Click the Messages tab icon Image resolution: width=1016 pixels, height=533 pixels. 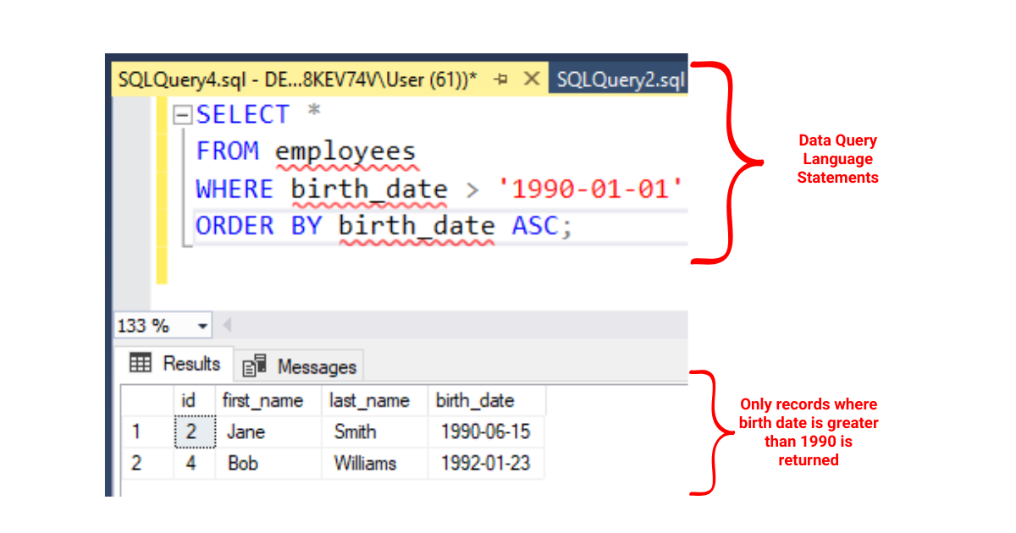click(255, 365)
